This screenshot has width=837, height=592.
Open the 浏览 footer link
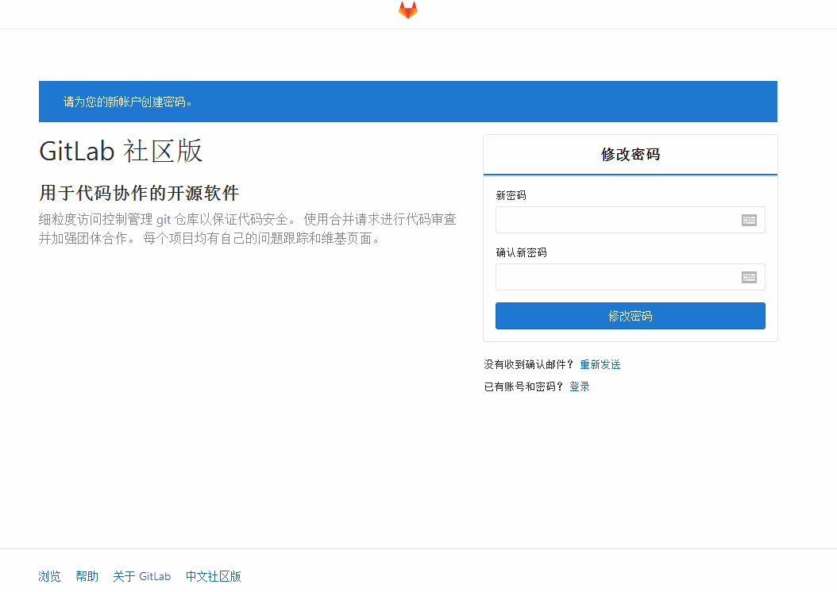(x=50, y=576)
